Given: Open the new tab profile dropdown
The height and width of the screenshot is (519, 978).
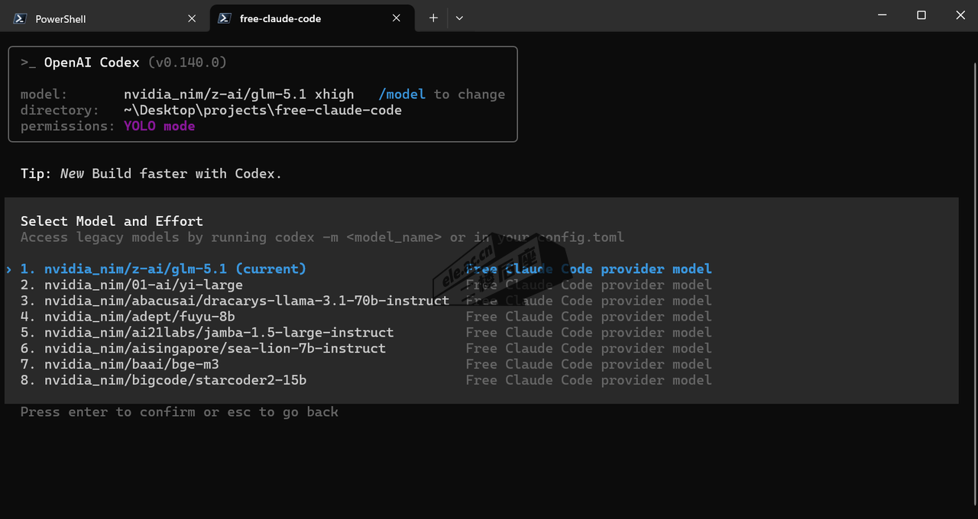Looking at the screenshot, I should 459,18.
